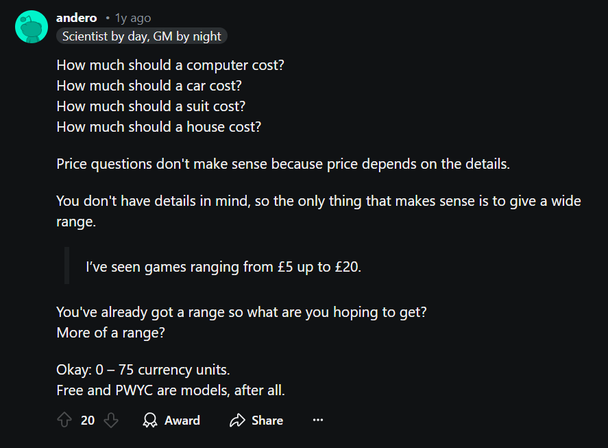Click the Award ribbon icon
Image resolution: width=608 pixels, height=448 pixels.
pyautogui.click(x=150, y=420)
